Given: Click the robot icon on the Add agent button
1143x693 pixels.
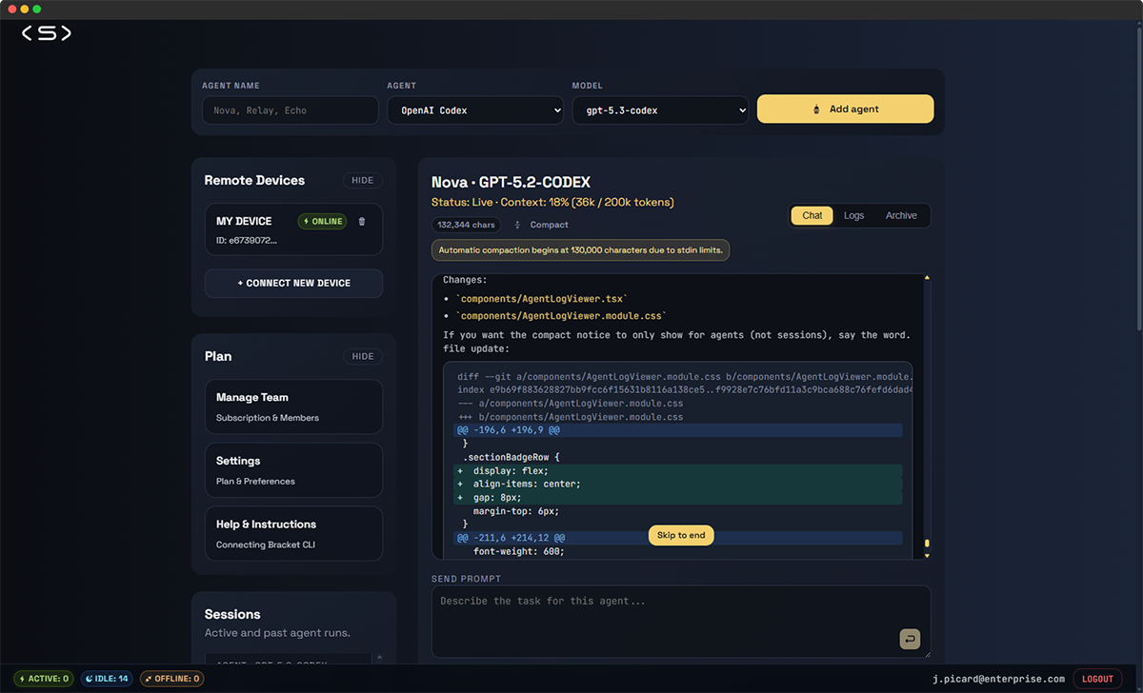Looking at the screenshot, I should pos(816,109).
